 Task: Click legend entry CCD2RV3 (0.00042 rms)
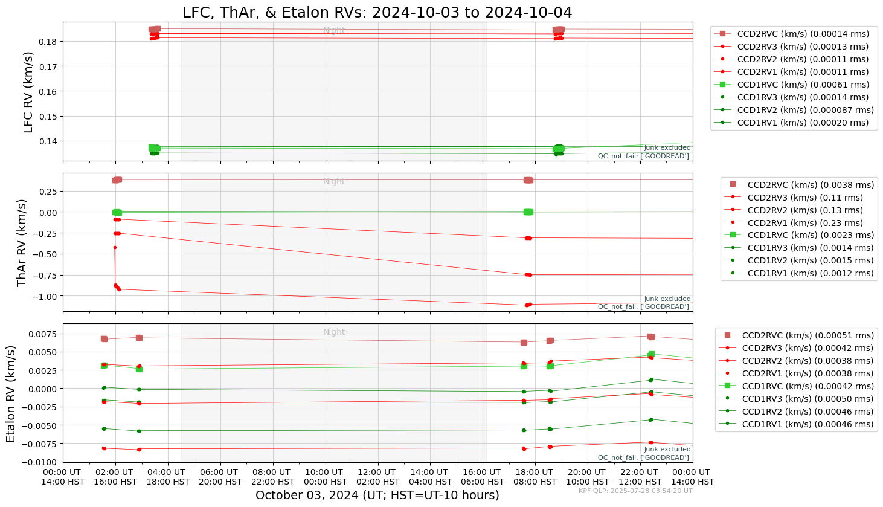pyautogui.click(x=797, y=348)
